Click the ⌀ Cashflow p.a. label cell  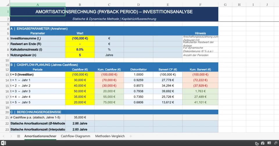(x=37, y=117)
